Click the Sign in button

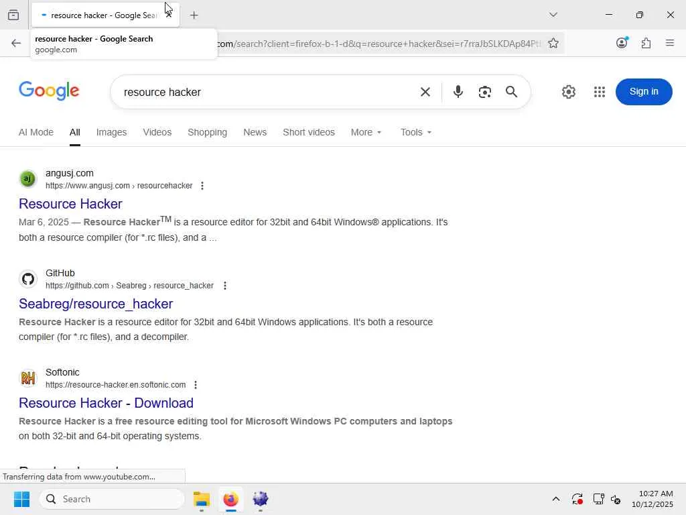coord(644,91)
